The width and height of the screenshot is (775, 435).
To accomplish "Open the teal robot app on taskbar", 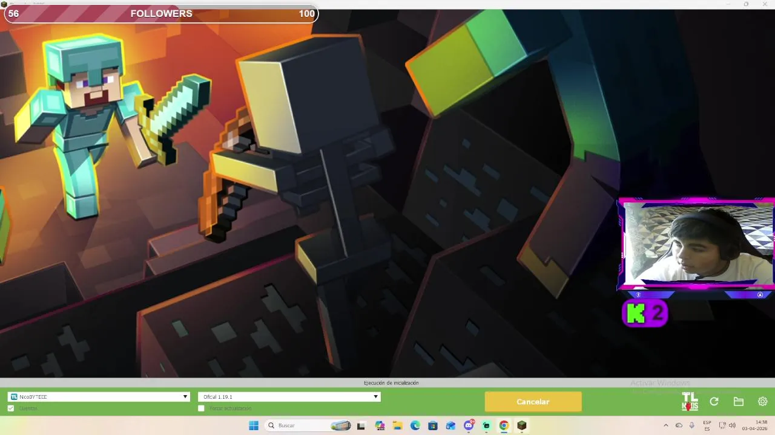I will coord(486,425).
